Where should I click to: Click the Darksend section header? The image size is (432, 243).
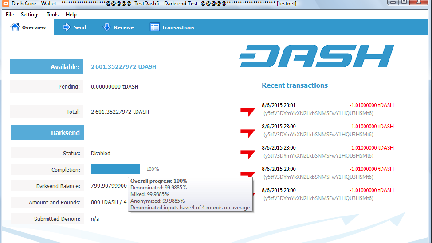point(47,132)
